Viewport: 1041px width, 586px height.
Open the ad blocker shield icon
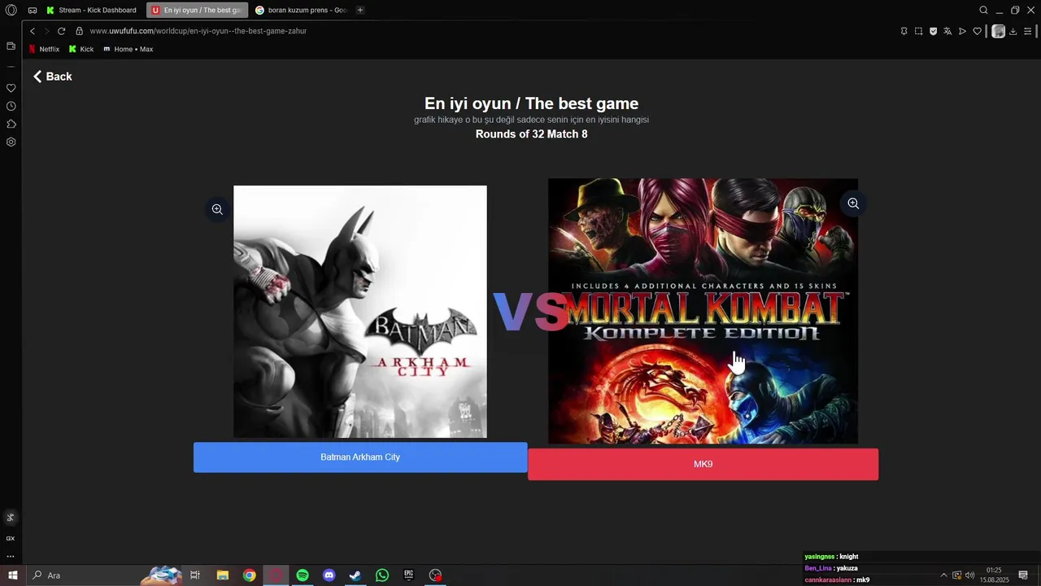pos(933,31)
